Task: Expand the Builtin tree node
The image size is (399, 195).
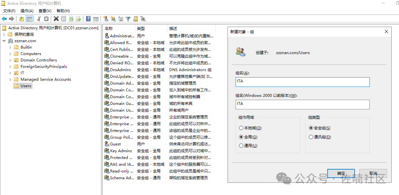Action: point(10,47)
